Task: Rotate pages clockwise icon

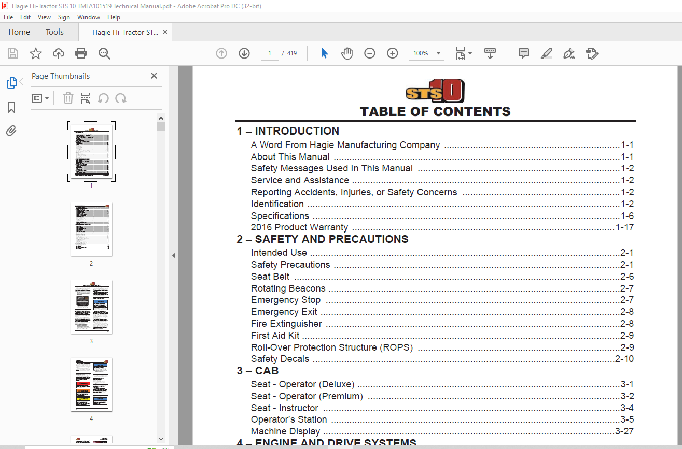Action: (121, 98)
